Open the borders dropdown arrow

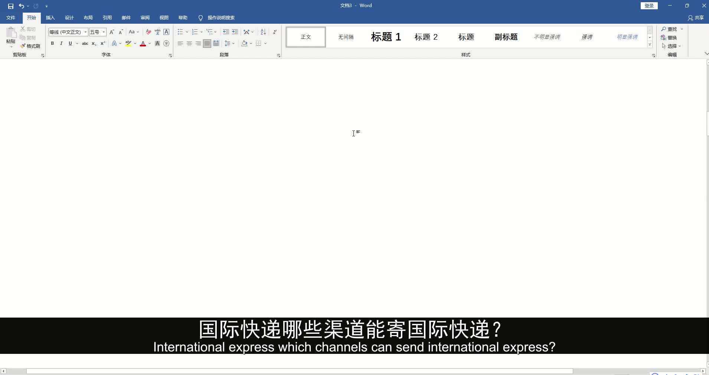point(265,43)
